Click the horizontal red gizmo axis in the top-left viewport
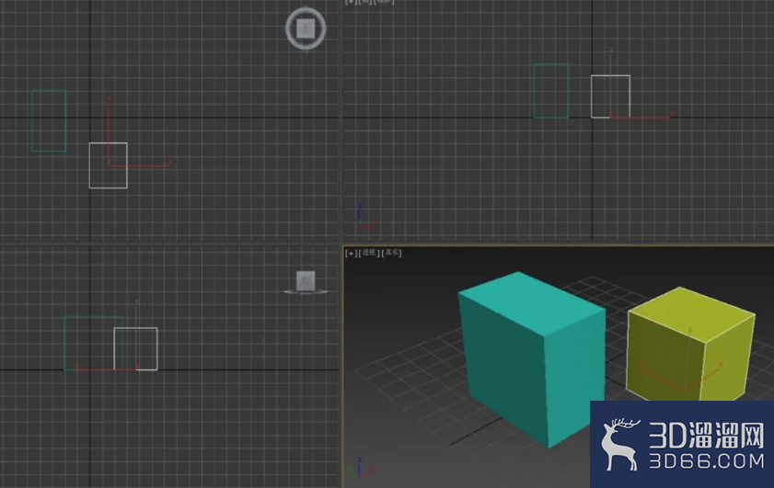This screenshot has width=774, height=488. (x=140, y=165)
